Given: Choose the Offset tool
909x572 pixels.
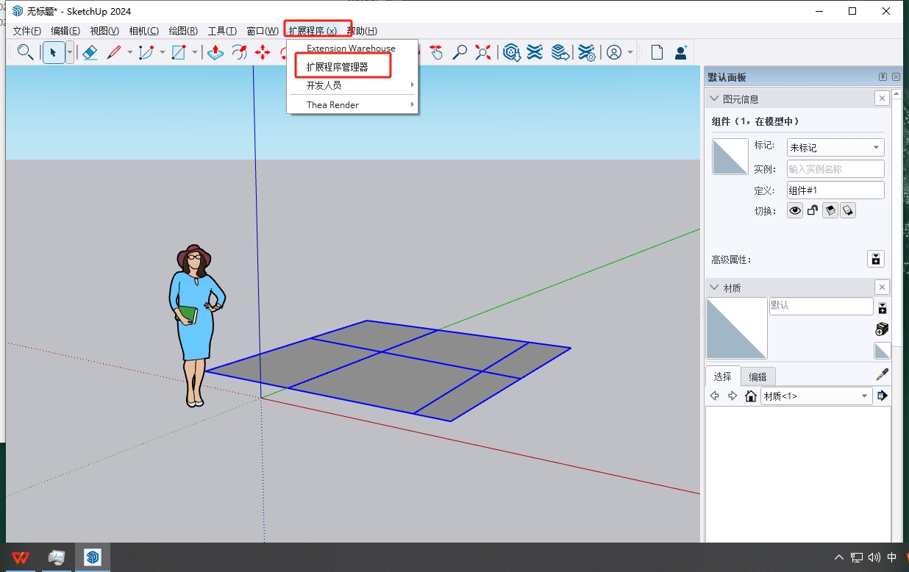Looking at the screenshot, I should click(x=239, y=52).
